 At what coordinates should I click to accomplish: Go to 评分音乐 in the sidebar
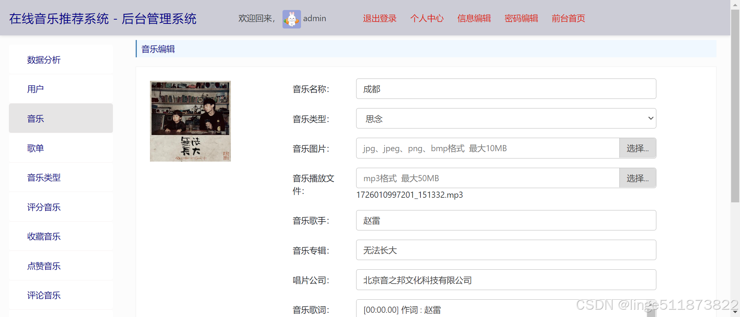(61, 207)
